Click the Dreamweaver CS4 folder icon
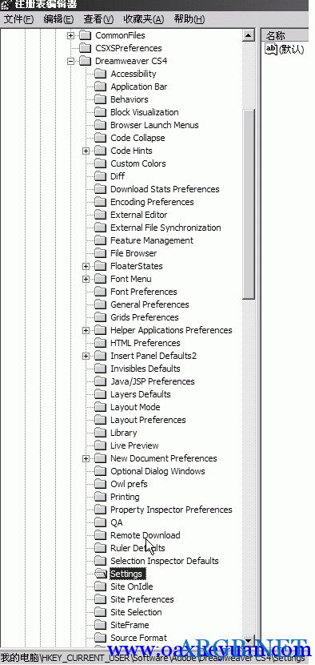Viewport: 315px width, 665px height. tap(85, 61)
